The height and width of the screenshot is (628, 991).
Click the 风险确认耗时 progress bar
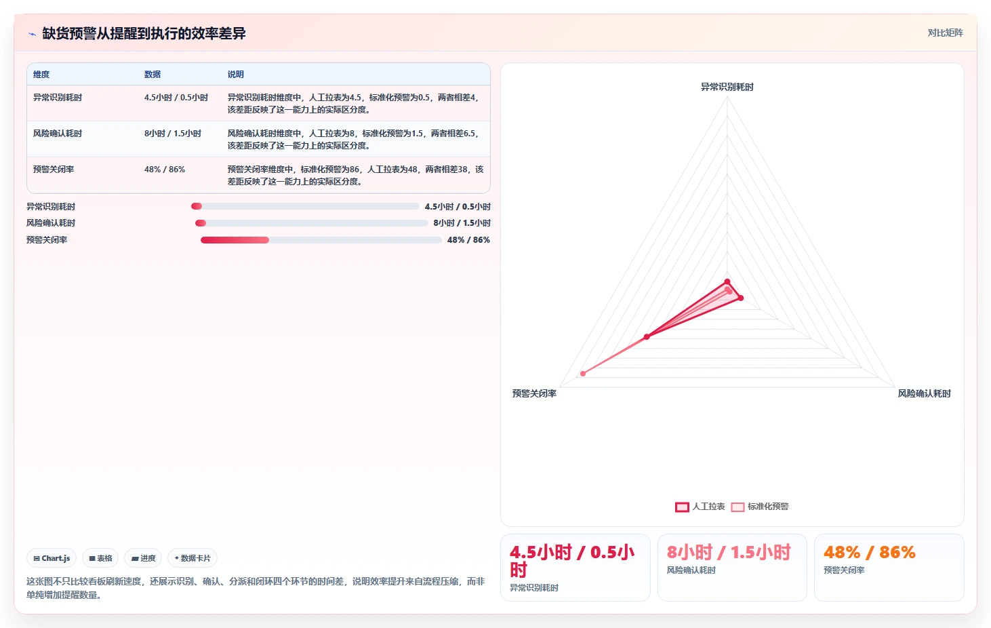pos(312,223)
